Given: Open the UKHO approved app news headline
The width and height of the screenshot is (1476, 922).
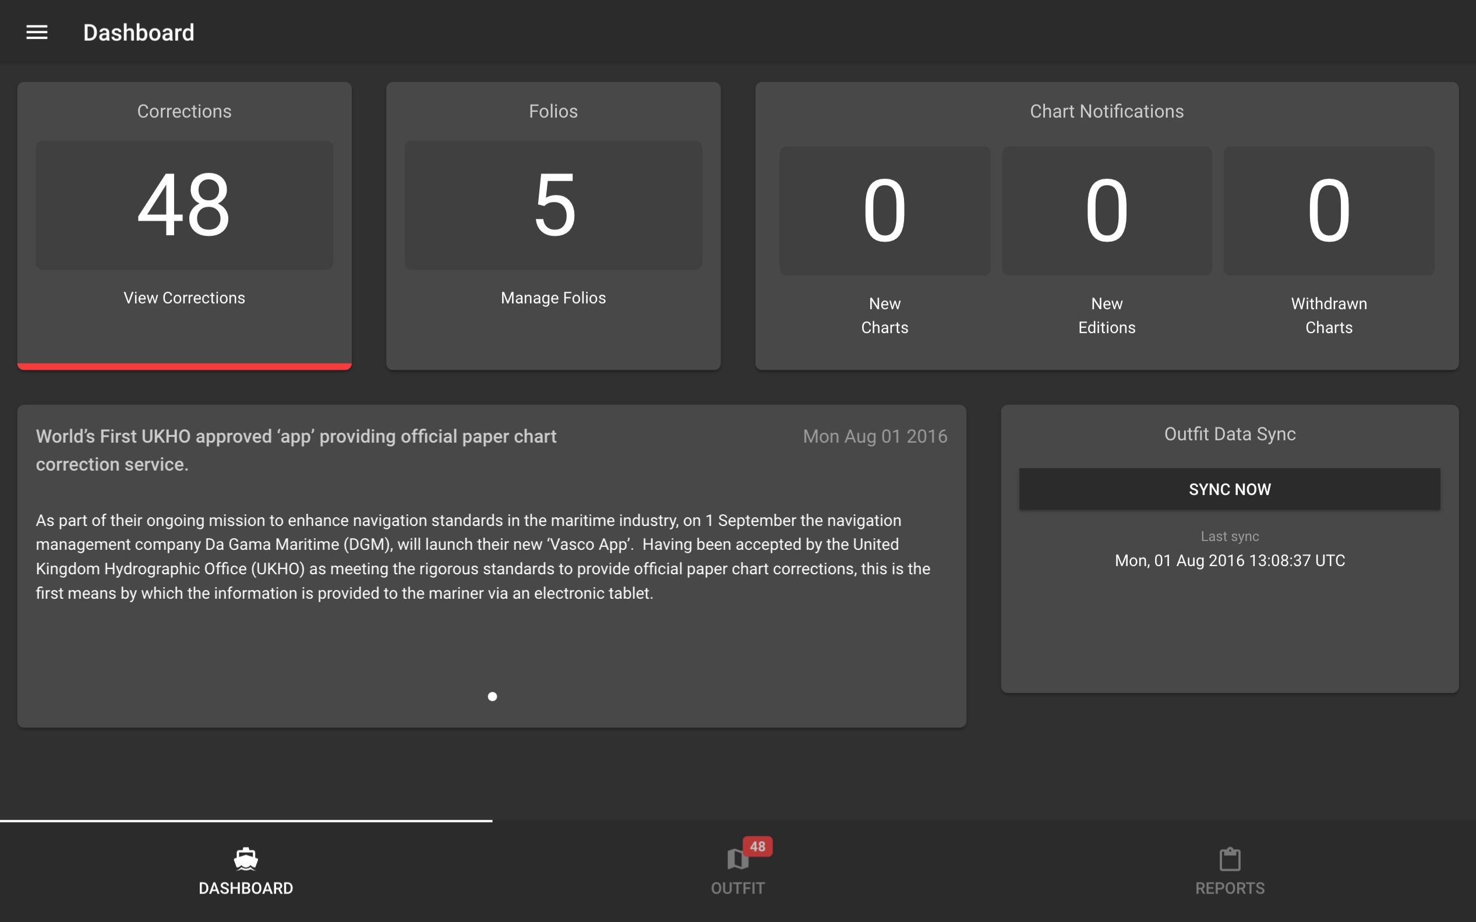Looking at the screenshot, I should pyautogui.click(x=296, y=450).
